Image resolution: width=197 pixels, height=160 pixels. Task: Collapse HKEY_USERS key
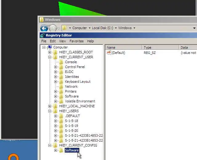[50, 111]
